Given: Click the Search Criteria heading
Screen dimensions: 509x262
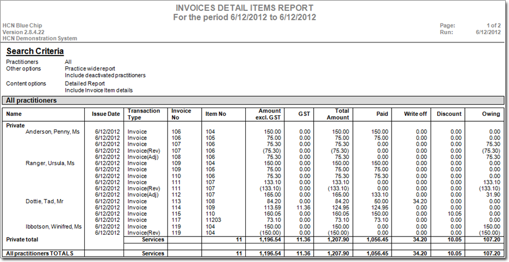Looking at the screenshot, I should [35, 51].
